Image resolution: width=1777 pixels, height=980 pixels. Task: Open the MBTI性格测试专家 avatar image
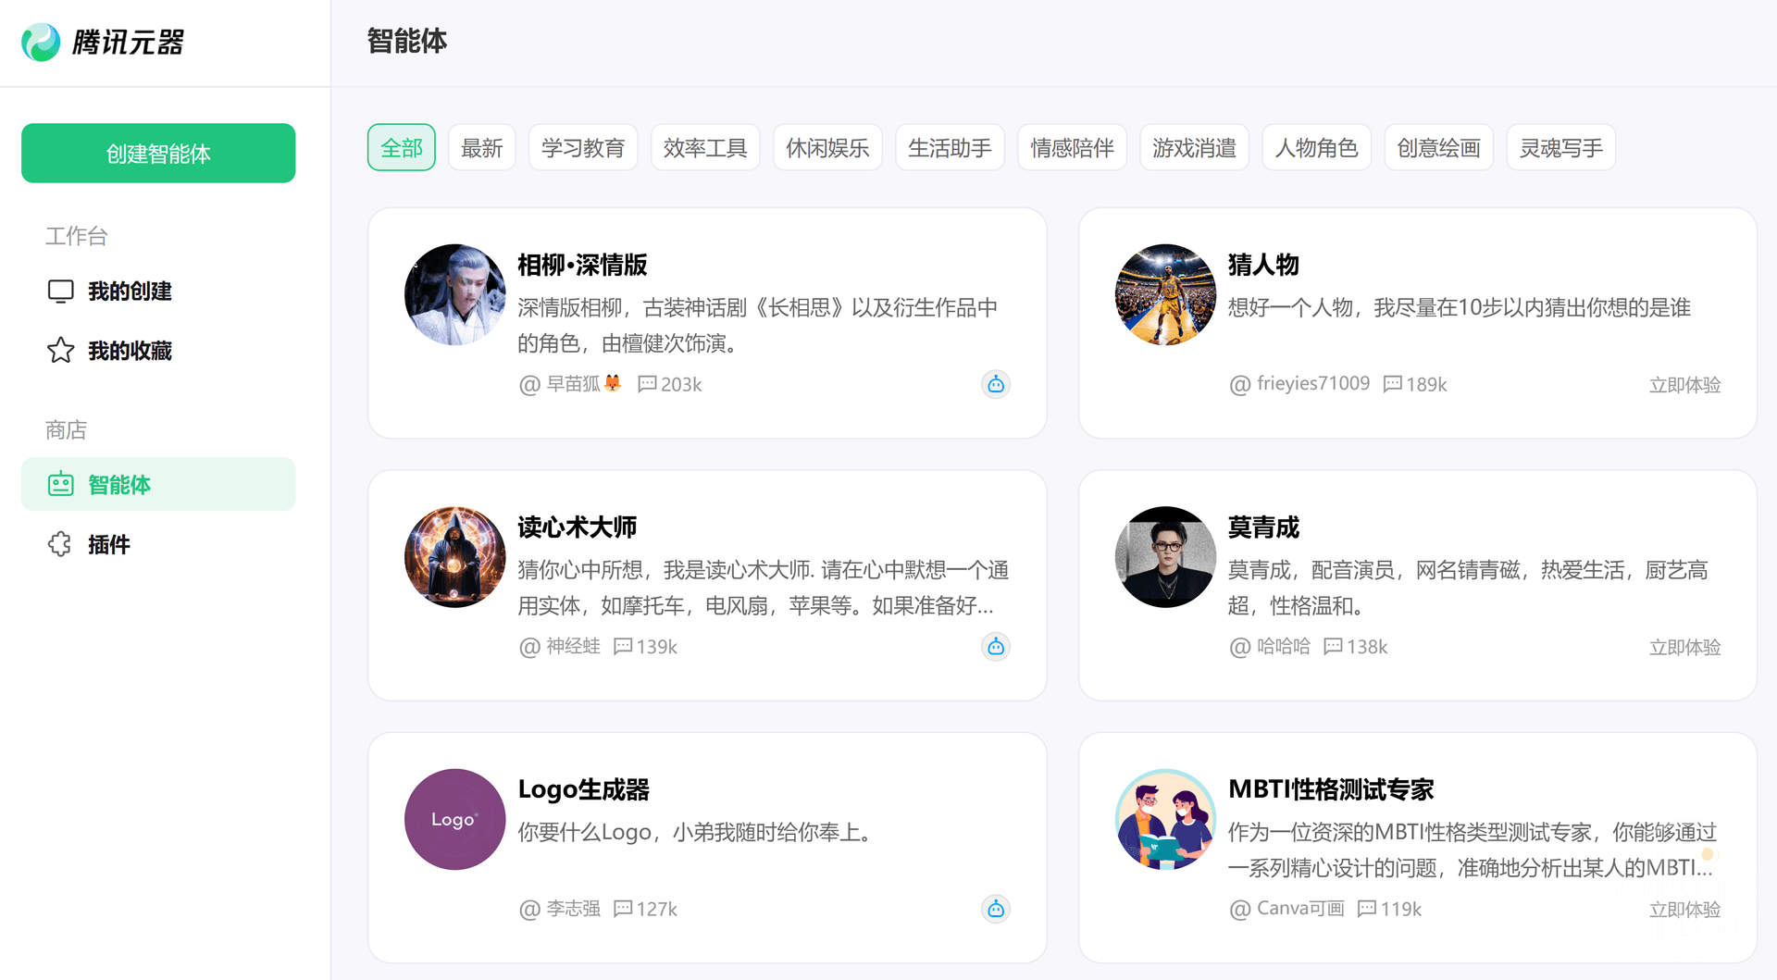(1165, 819)
